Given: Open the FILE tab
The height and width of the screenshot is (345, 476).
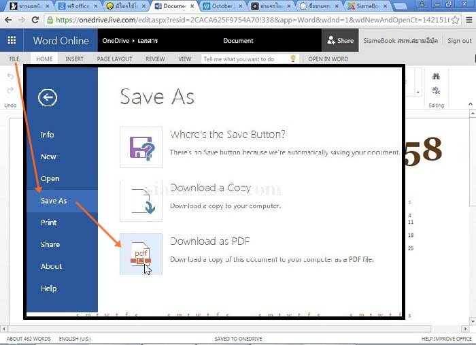Looking at the screenshot, I should (14, 59).
